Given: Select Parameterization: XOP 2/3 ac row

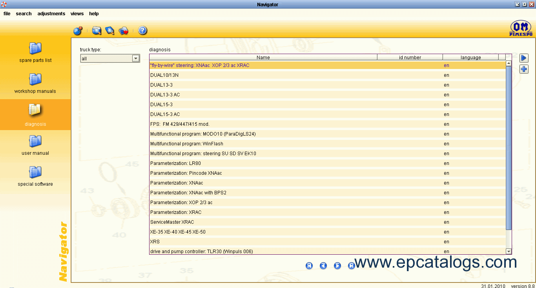Looking at the screenshot, I should [x=328, y=203].
